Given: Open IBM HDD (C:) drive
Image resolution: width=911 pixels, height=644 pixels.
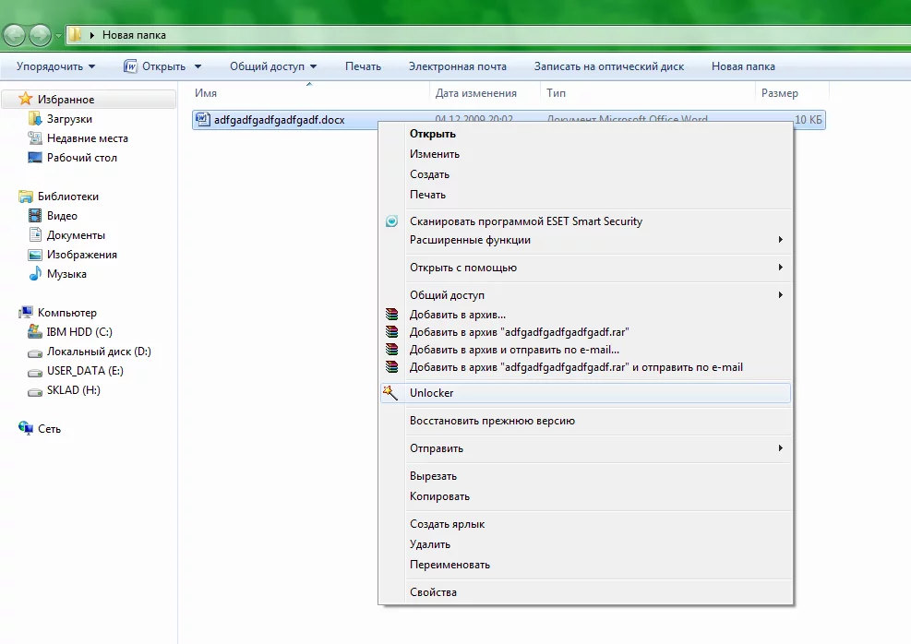Looking at the screenshot, I should 79,332.
